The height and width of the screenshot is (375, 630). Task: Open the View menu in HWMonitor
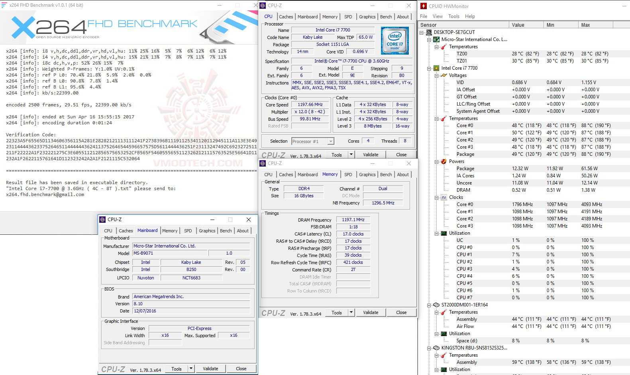(x=438, y=16)
